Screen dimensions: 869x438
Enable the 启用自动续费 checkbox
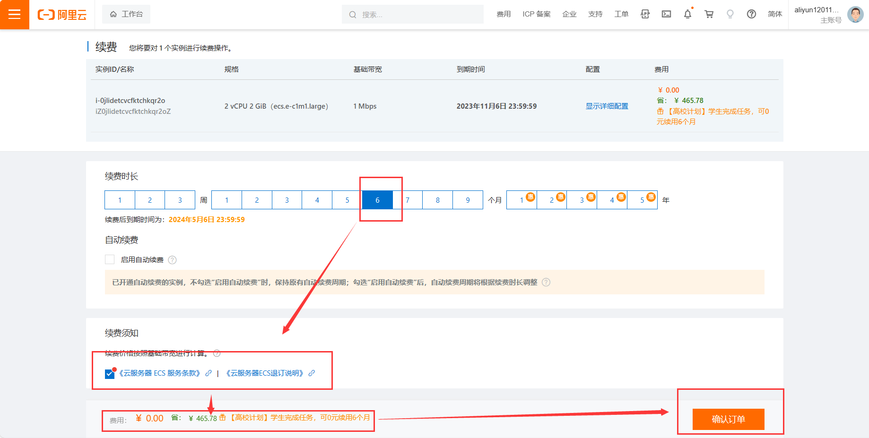[x=110, y=259]
